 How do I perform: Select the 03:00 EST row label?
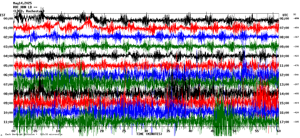[8, 47]
